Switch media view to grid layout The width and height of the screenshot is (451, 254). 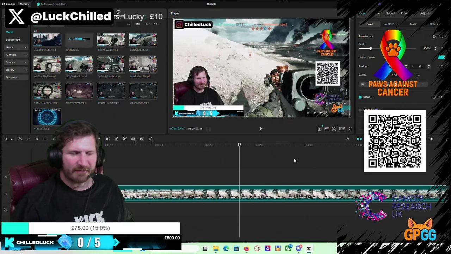coord(138,24)
